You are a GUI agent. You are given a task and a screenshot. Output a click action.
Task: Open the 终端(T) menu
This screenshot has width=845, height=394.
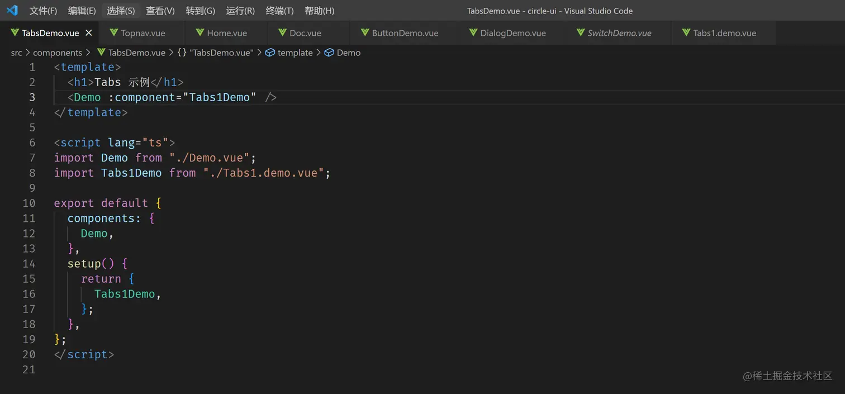click(x=279, y=11)
